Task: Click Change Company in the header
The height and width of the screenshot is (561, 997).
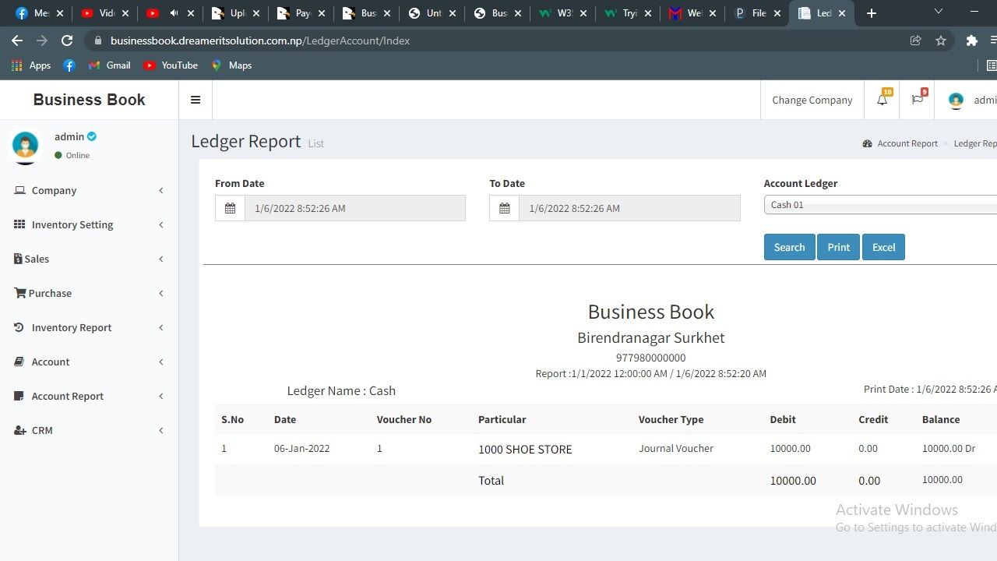Action: pos(812,100)
